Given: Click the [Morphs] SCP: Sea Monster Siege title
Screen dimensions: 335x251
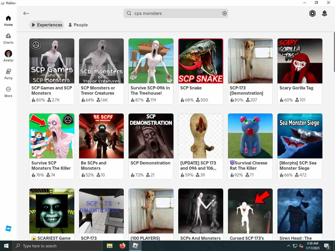Looking at the screenshot, I should click(298, 166).
